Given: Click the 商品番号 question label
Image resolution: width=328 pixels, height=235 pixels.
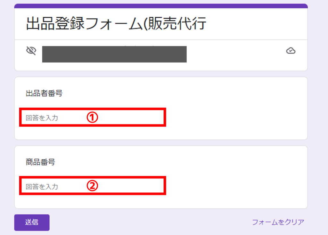Looking at the screenshot, I should pos(40,162).
